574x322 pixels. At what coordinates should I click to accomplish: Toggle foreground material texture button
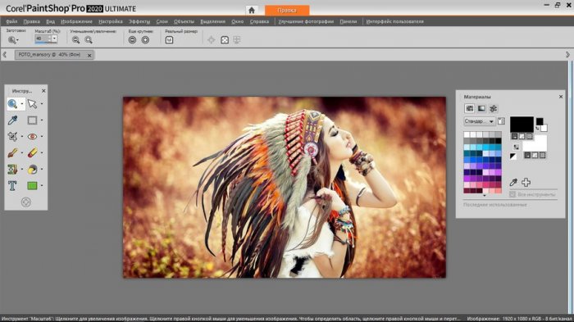click(x=522, y=136)
